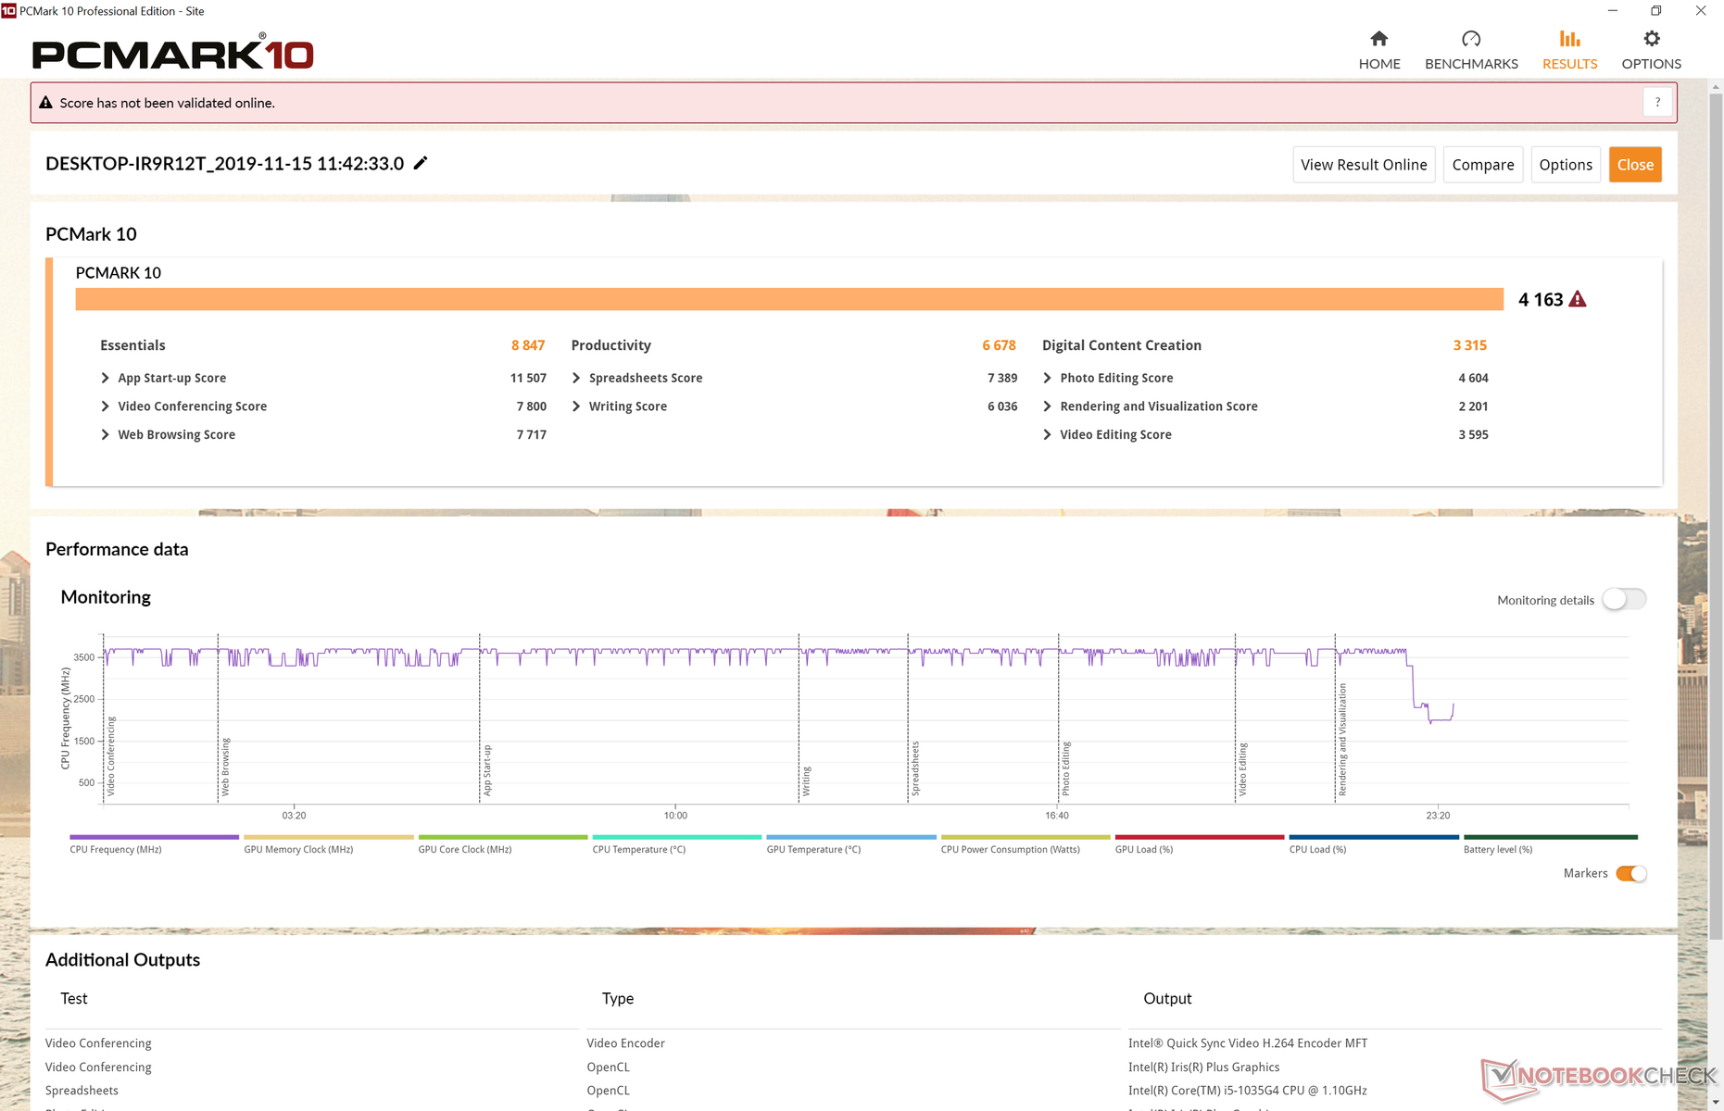The image size is (1724, 1111).
Task: Select GPU Memory Clock (MHz) legend swatch
Action: pos(328,837)
